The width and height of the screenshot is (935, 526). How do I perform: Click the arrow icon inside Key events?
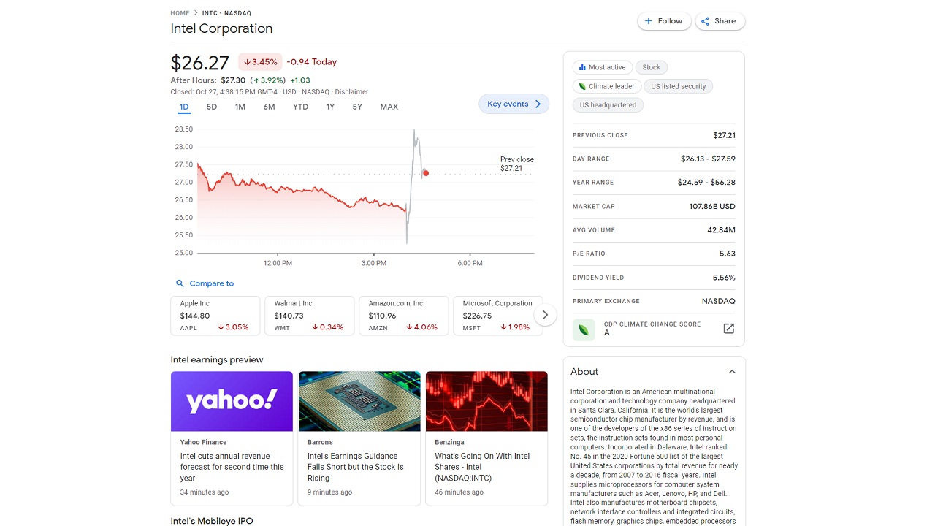click(538, 104)
